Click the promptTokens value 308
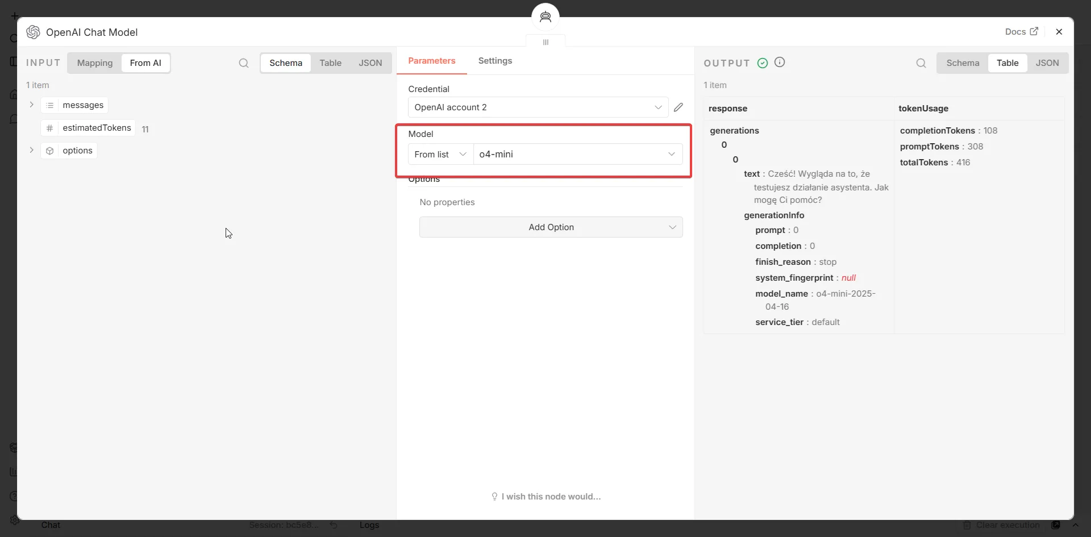This screenshot has height=537, width=1091. tap(975, 147)
